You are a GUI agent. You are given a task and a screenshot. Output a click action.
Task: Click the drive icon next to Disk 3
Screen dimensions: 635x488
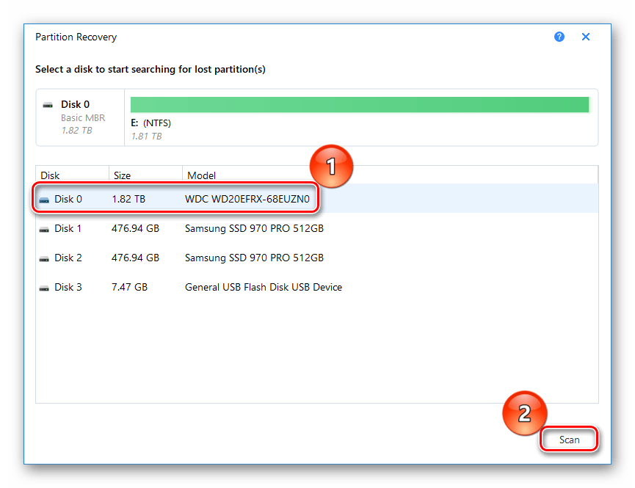(x=46, y=288)
